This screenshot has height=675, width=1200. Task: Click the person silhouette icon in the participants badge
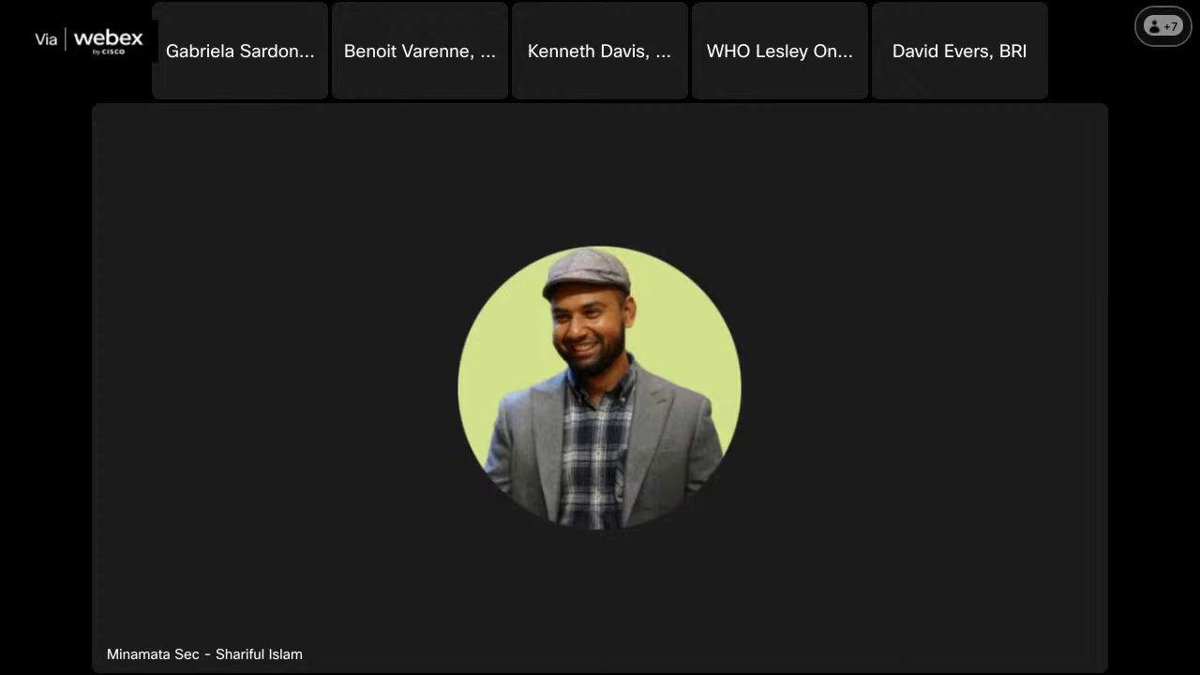(1153, 26)
